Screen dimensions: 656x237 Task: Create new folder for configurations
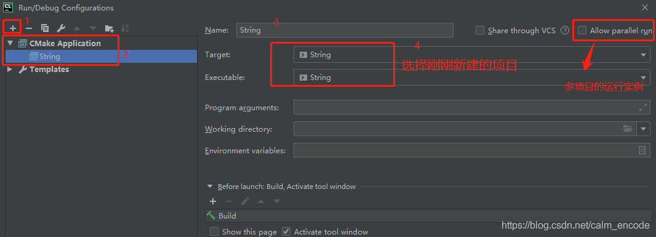click(109, 28)
